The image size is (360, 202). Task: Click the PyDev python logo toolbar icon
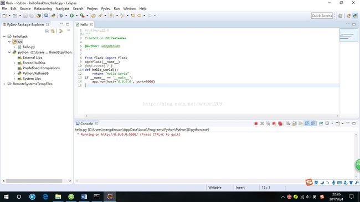coord(53,15)
